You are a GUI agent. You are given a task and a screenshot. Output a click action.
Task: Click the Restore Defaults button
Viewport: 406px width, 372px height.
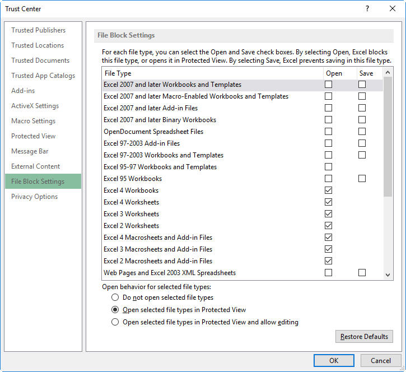pos(364,337)
